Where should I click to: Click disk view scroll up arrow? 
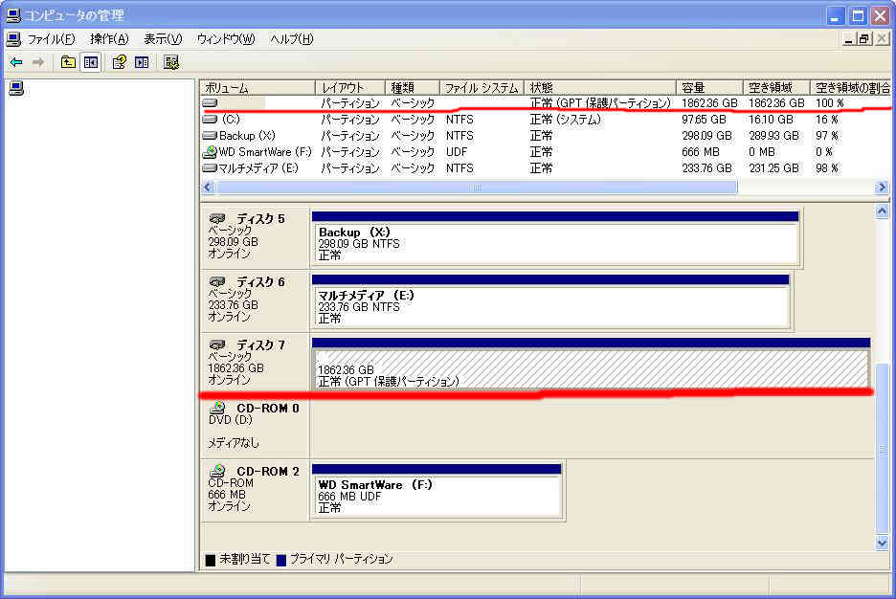click(882, 211)
